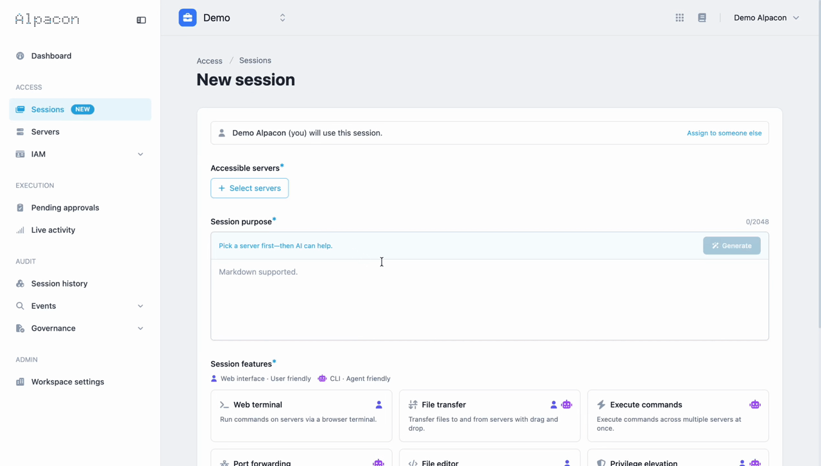The image size is (821, 466).
Task: Click the Web terminal prompt icon
Action: click(224, 405)
